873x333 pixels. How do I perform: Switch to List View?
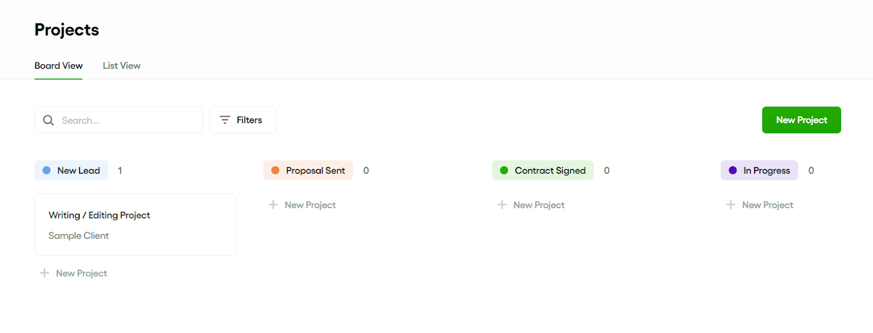[121, 65]
